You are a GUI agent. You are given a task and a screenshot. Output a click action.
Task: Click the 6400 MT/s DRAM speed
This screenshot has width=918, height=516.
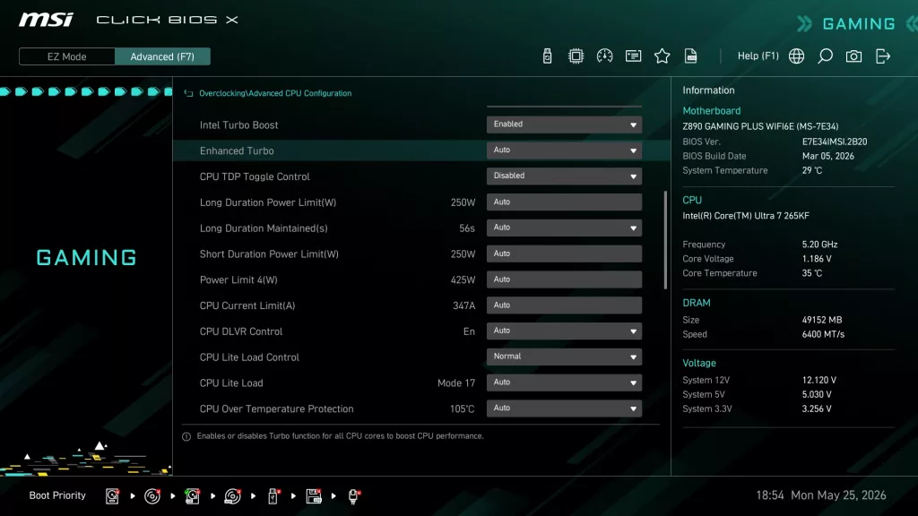click(x=823, y=335)
